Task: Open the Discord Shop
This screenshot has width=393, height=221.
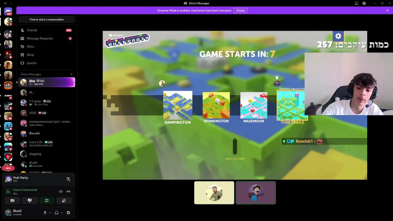Action: pos(47,55)
